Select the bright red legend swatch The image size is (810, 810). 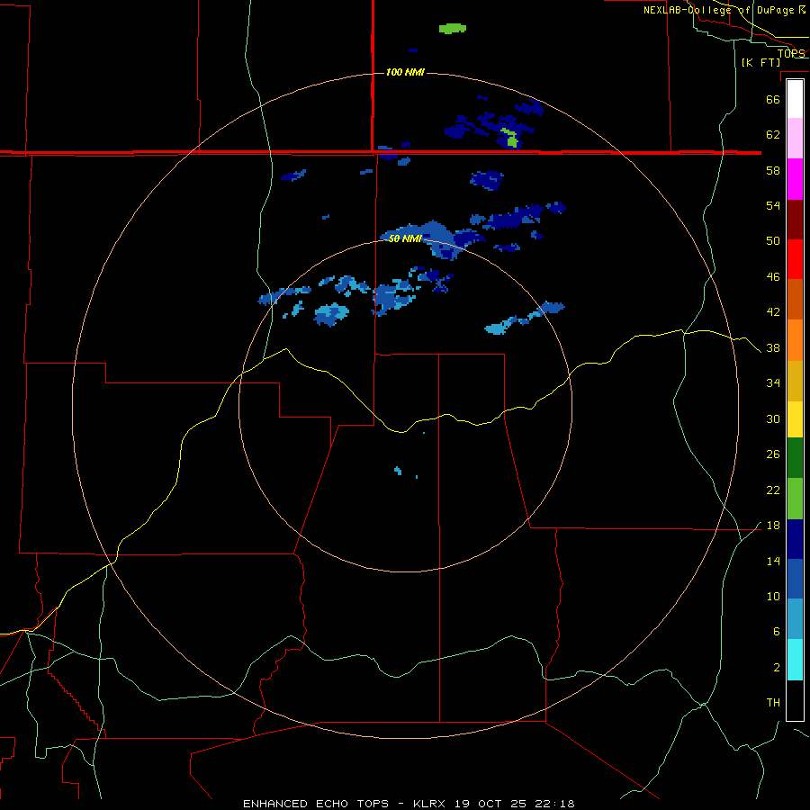(795, 259)
